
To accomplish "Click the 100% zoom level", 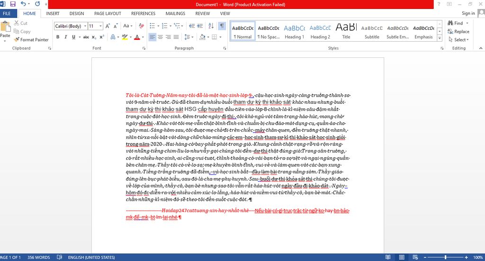I will tap(478, 257).
